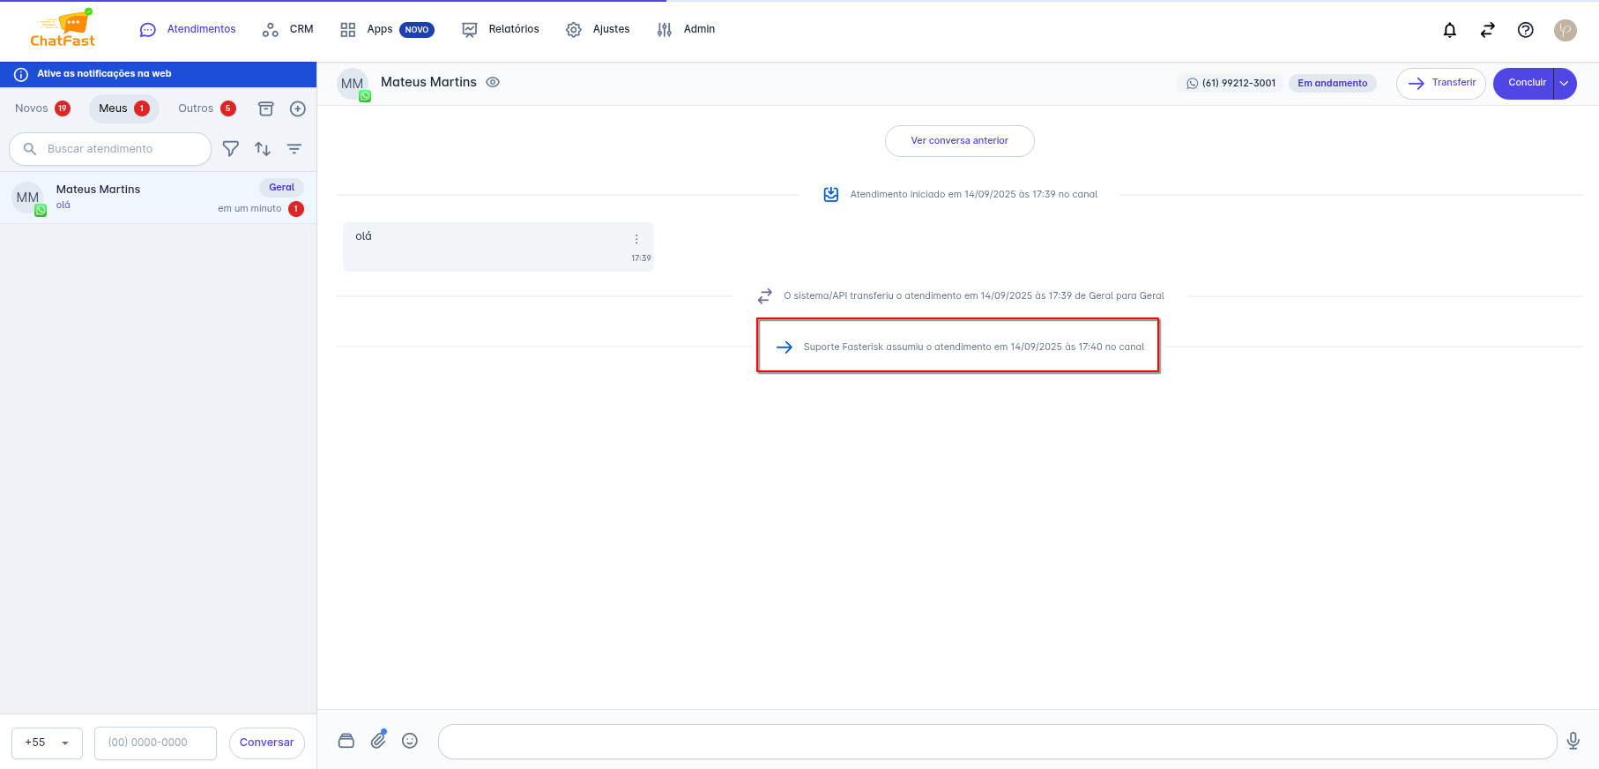This screenshot has width=1599, height=769.
Task: Switch to the Novos tab
Action: coord(41,108)
